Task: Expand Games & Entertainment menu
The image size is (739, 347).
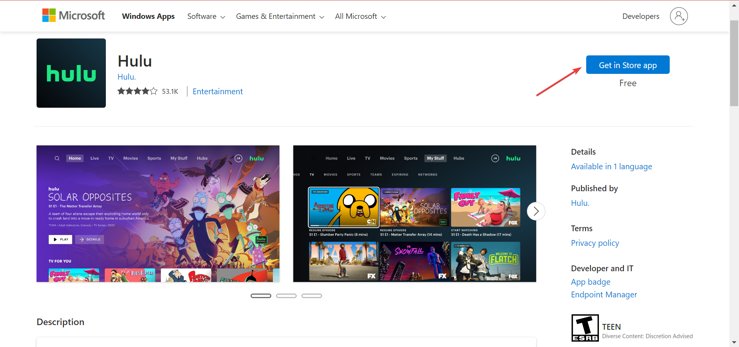Action: (280, 16)
